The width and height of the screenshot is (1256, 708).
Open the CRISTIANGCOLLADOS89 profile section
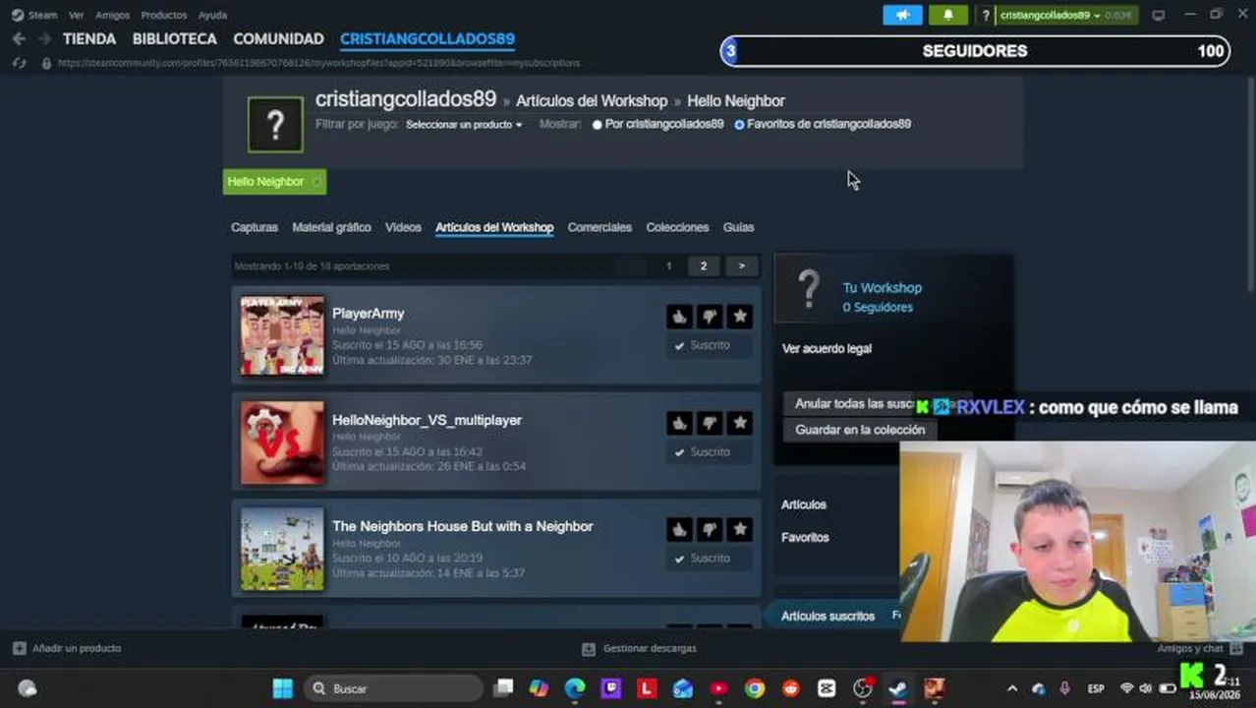(x=428, y=39)
